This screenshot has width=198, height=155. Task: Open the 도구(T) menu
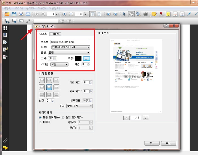42,8
